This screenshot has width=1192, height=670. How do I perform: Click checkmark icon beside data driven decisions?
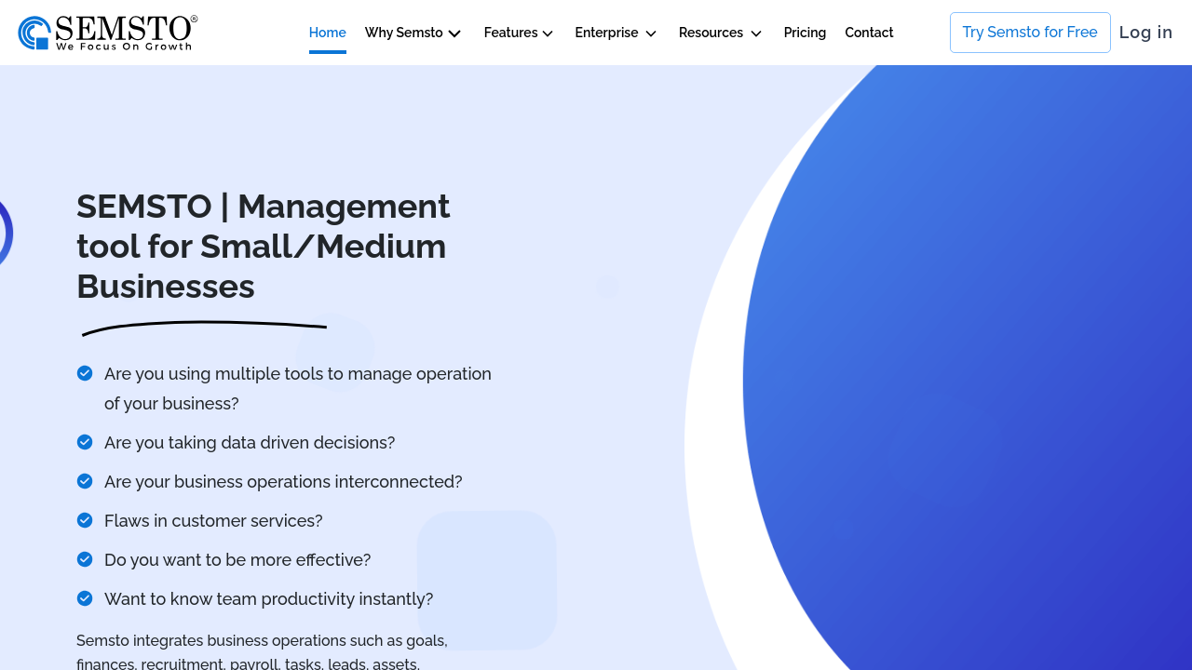coord(85,442)
